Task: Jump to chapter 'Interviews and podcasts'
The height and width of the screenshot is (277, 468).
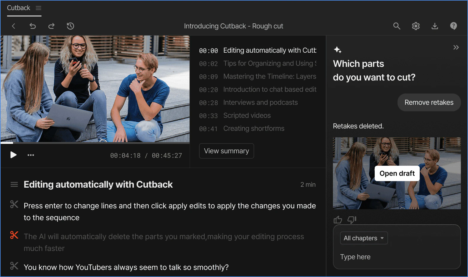Action: click(260, 102)
